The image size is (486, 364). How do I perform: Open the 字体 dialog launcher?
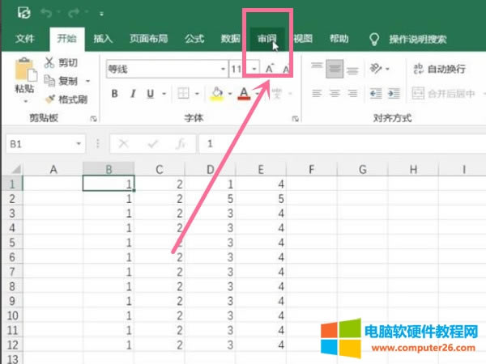[x=296, y=119]
